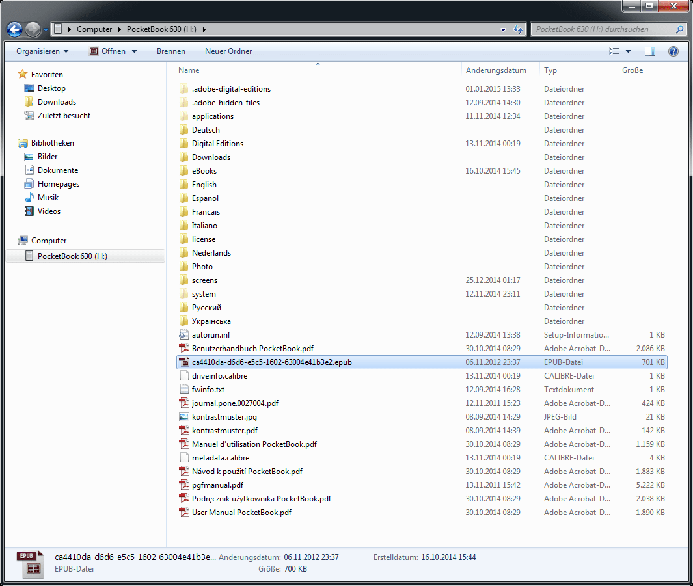The height and width of the screenshot is (586, 693).
Task: Select the applications folder icon
Action: coord(184,116)
